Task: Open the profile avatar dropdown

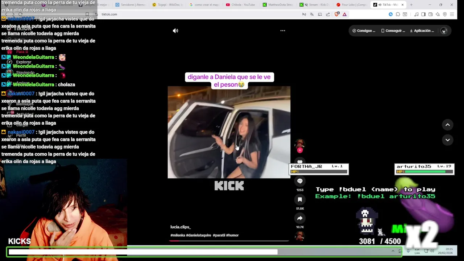Action: point(444,31)
